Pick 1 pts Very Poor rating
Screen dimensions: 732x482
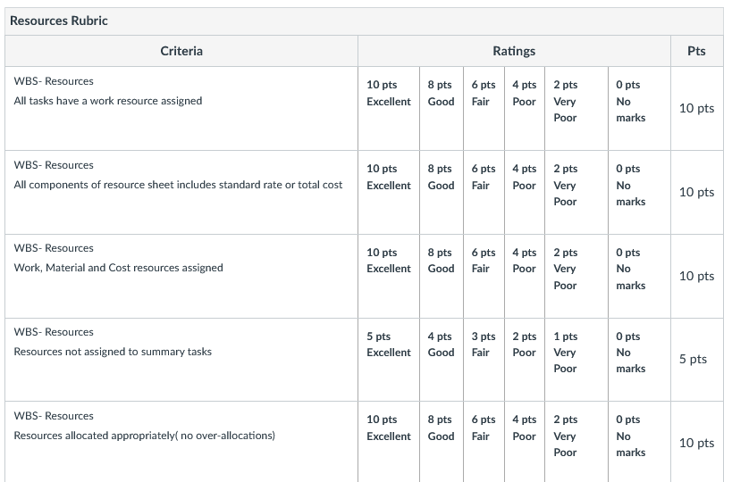point(576,360)
